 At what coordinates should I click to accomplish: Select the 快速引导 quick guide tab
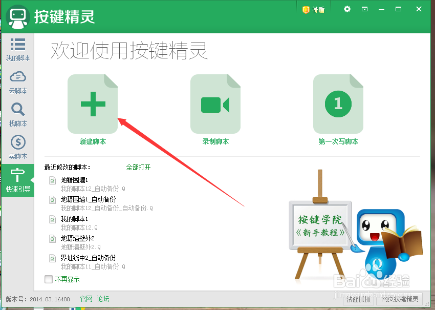[x=18, y=180]
